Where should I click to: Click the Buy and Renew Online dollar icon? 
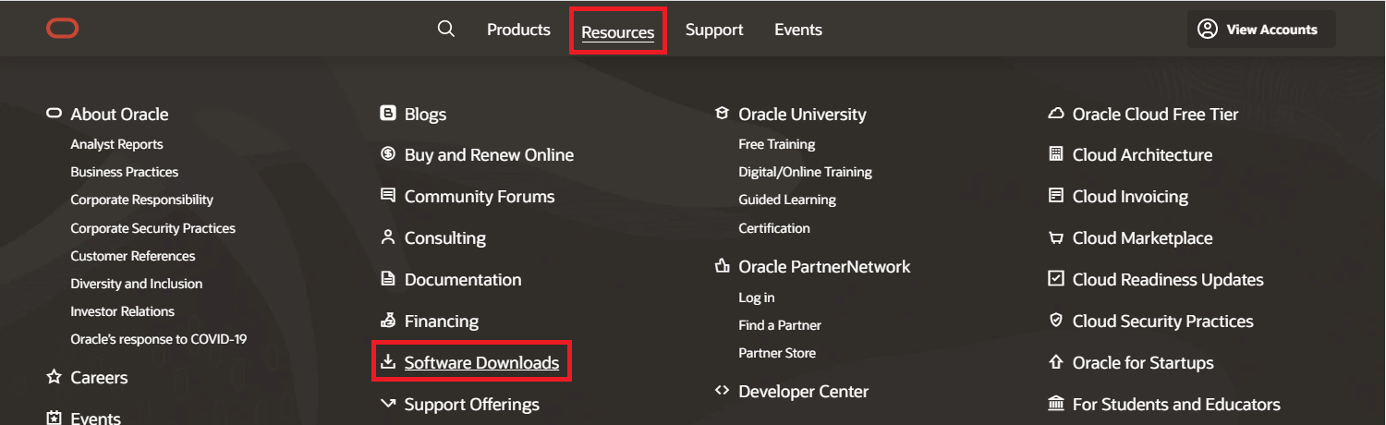coord(388,154)
